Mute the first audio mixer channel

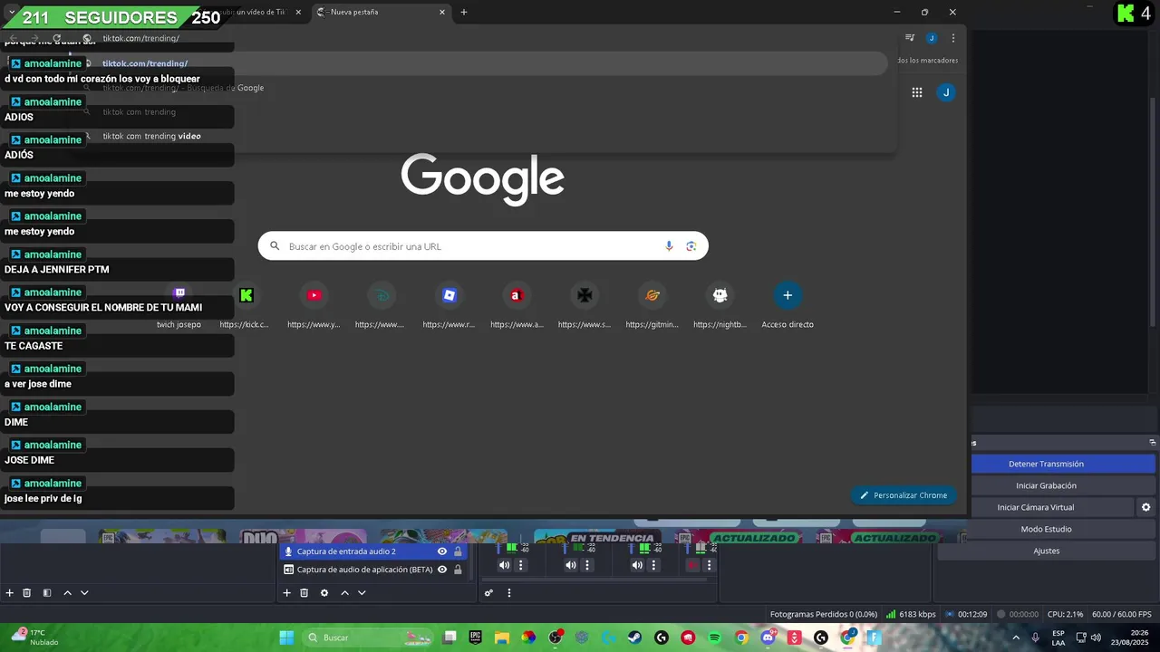[505, 565]
